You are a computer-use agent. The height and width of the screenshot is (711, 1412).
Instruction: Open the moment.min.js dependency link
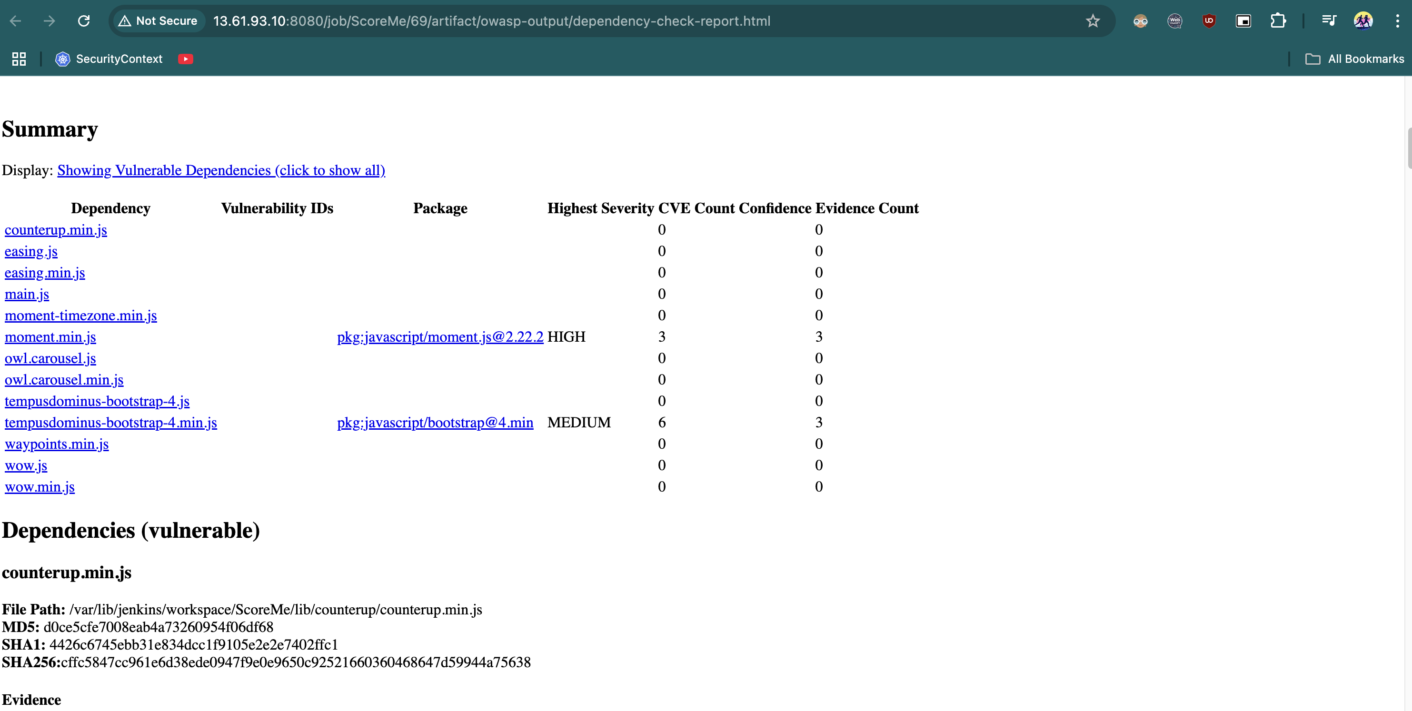pos(50,336)
